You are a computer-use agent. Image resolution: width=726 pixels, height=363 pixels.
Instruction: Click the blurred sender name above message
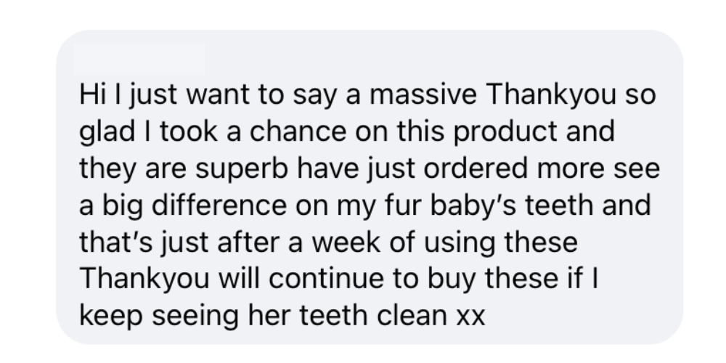click(x=139, y=59)
